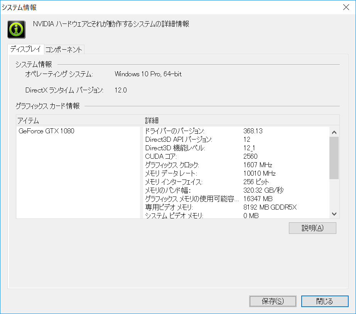Viewport: 356px width, 314px height.
Task: Switch to the ディスプレイ tab
Action: coord(25,49)
